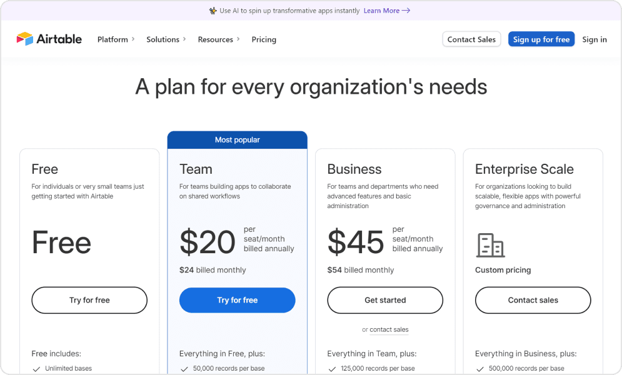Expand the Solutions menu chevron

pyautogui.click(x=184, y=39)
